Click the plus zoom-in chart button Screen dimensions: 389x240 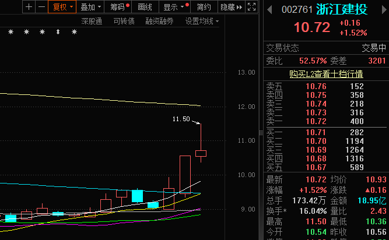pyautogui.click(x=29, y=7)
